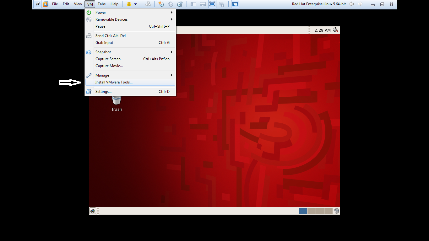Expand the Removable Devices submenu

click(130, 19)
